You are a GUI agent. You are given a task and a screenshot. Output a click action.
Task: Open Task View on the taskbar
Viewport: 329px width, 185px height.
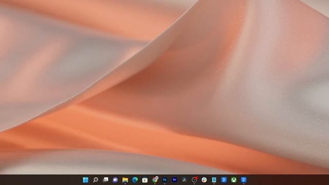[105, 180]
